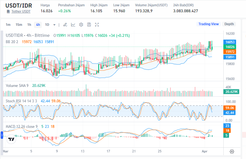
Task: Click the +0.26% 24h change value
Action: click(64, 11)
